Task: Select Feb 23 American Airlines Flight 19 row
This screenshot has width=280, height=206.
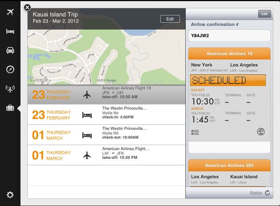Action: tap(107, 94)
